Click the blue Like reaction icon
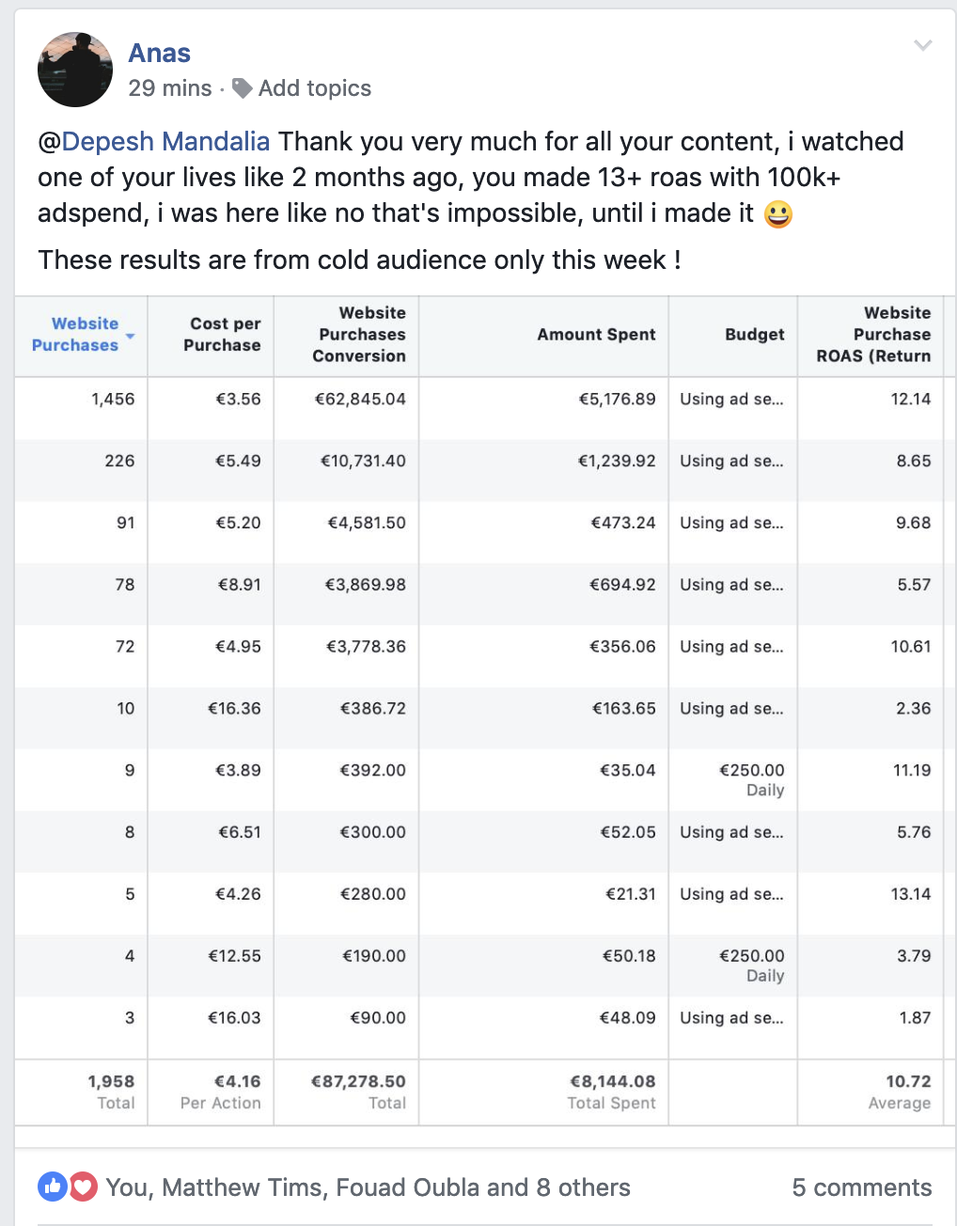The width and height of the screenshot is (957, 1226). (x=52, y=1187)
